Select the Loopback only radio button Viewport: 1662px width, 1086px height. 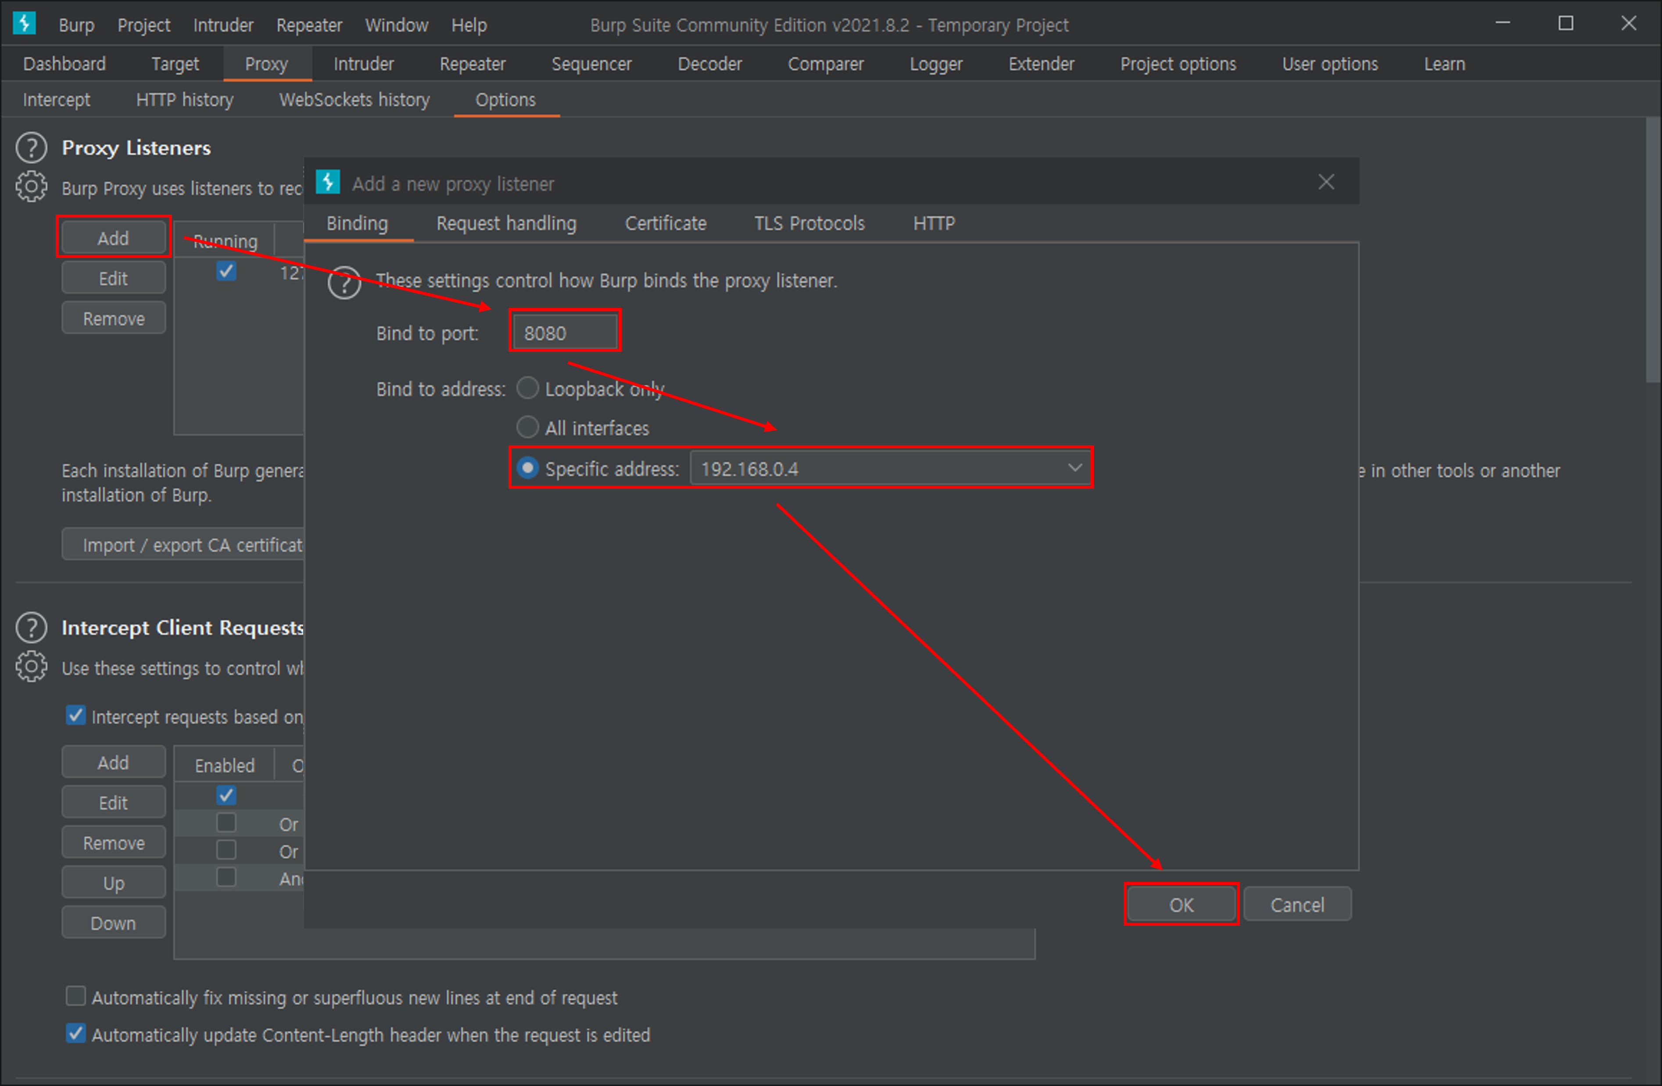point(527,388)
